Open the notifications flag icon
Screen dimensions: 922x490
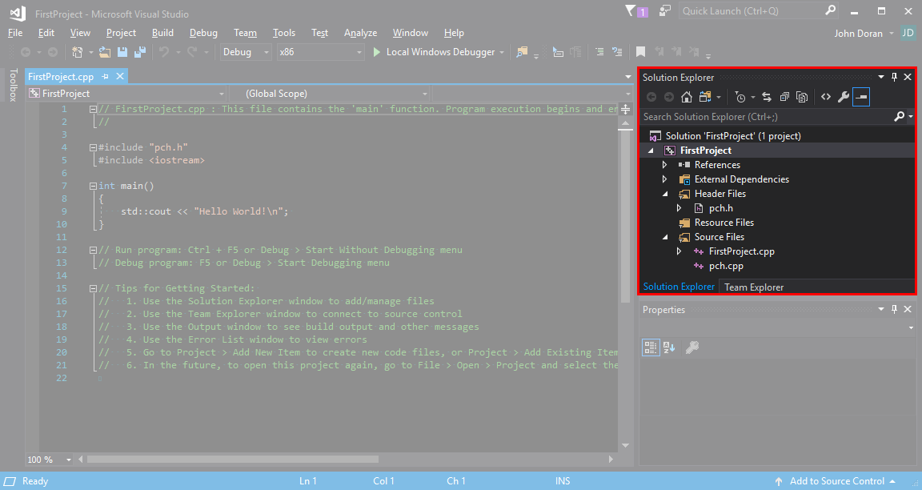pyautogui.click(x=631, y=10)
